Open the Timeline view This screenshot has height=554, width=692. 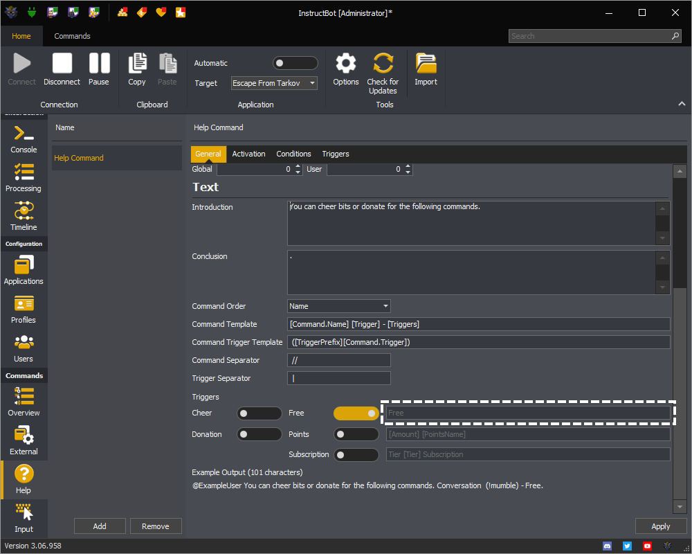click(x=24, y=217)
